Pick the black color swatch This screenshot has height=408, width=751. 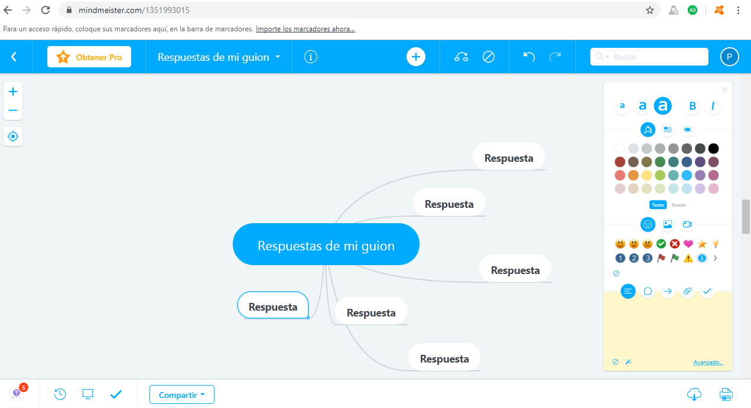[714, 148]
